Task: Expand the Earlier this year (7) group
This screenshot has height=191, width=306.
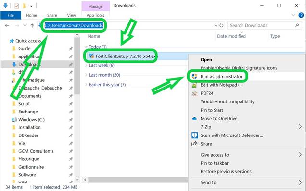Action: pyautogui.click(x=86, y=85)
